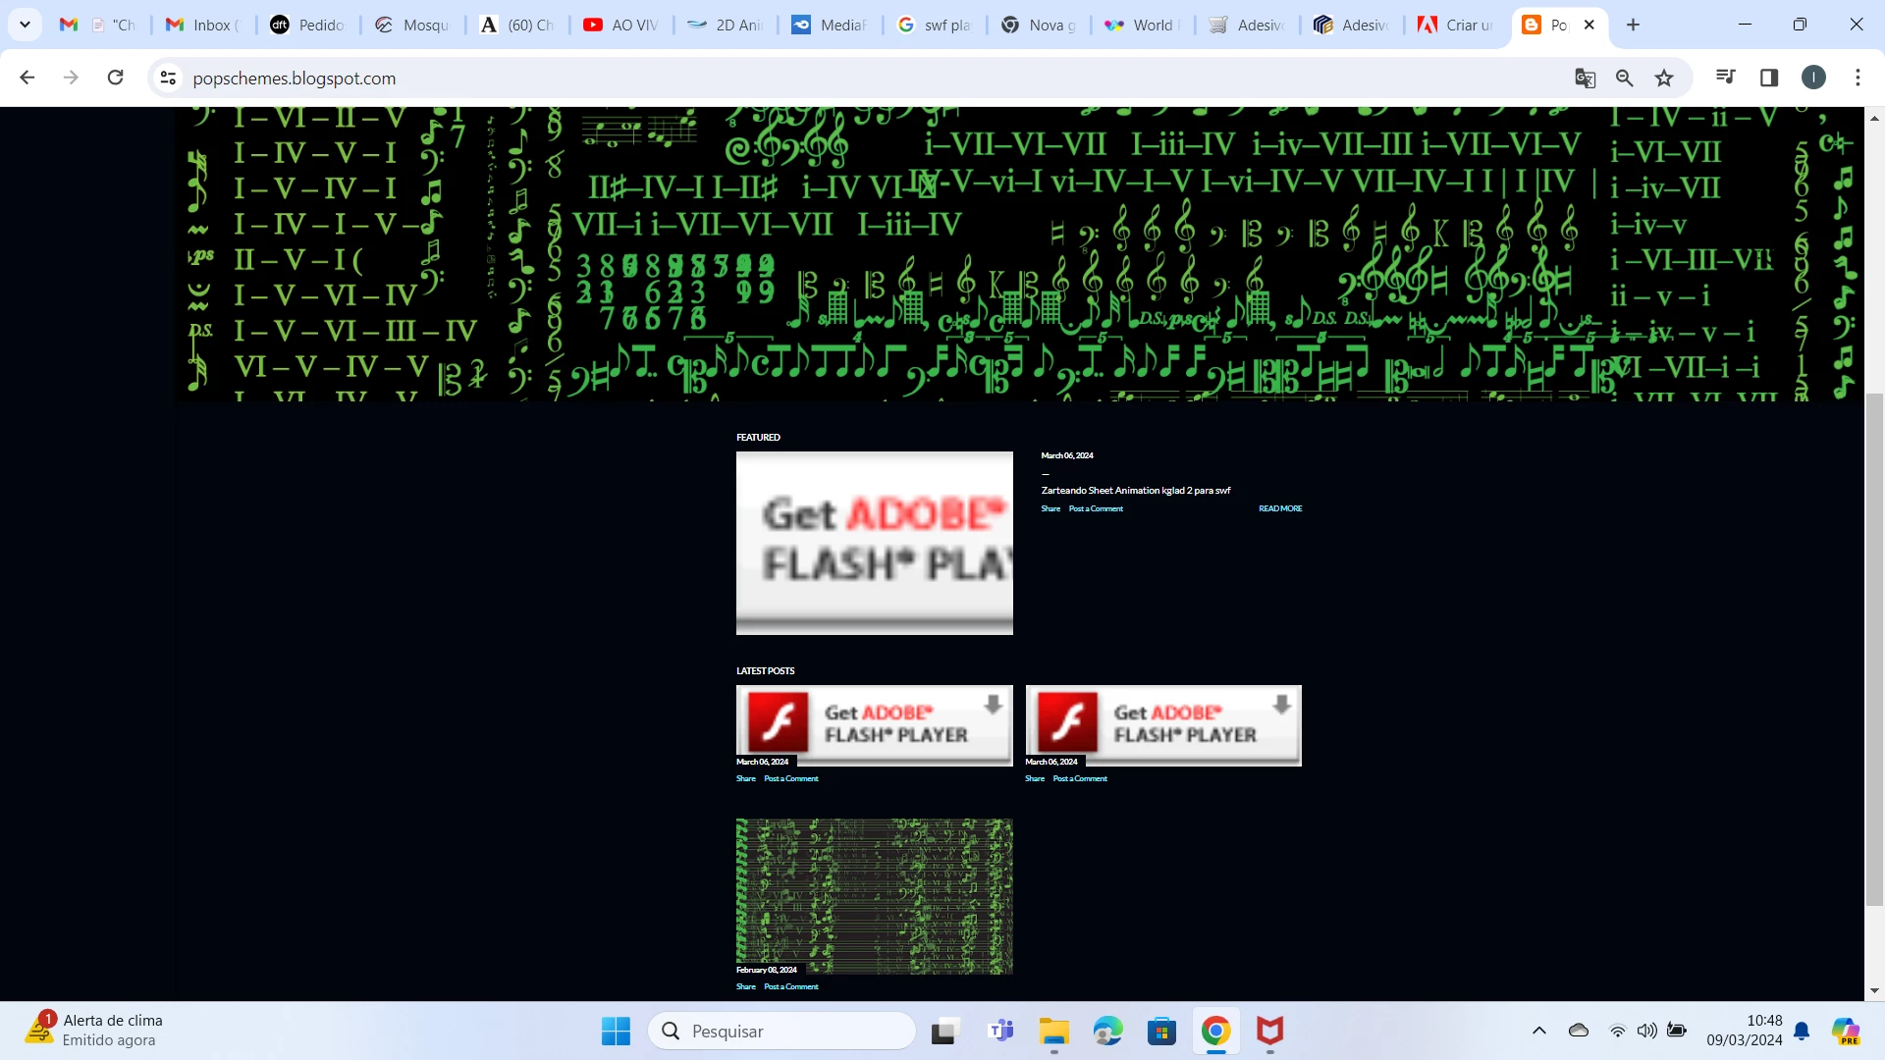Click the Google Translate icon in address bar
1885x1060 pixels.
(1585, 78)
